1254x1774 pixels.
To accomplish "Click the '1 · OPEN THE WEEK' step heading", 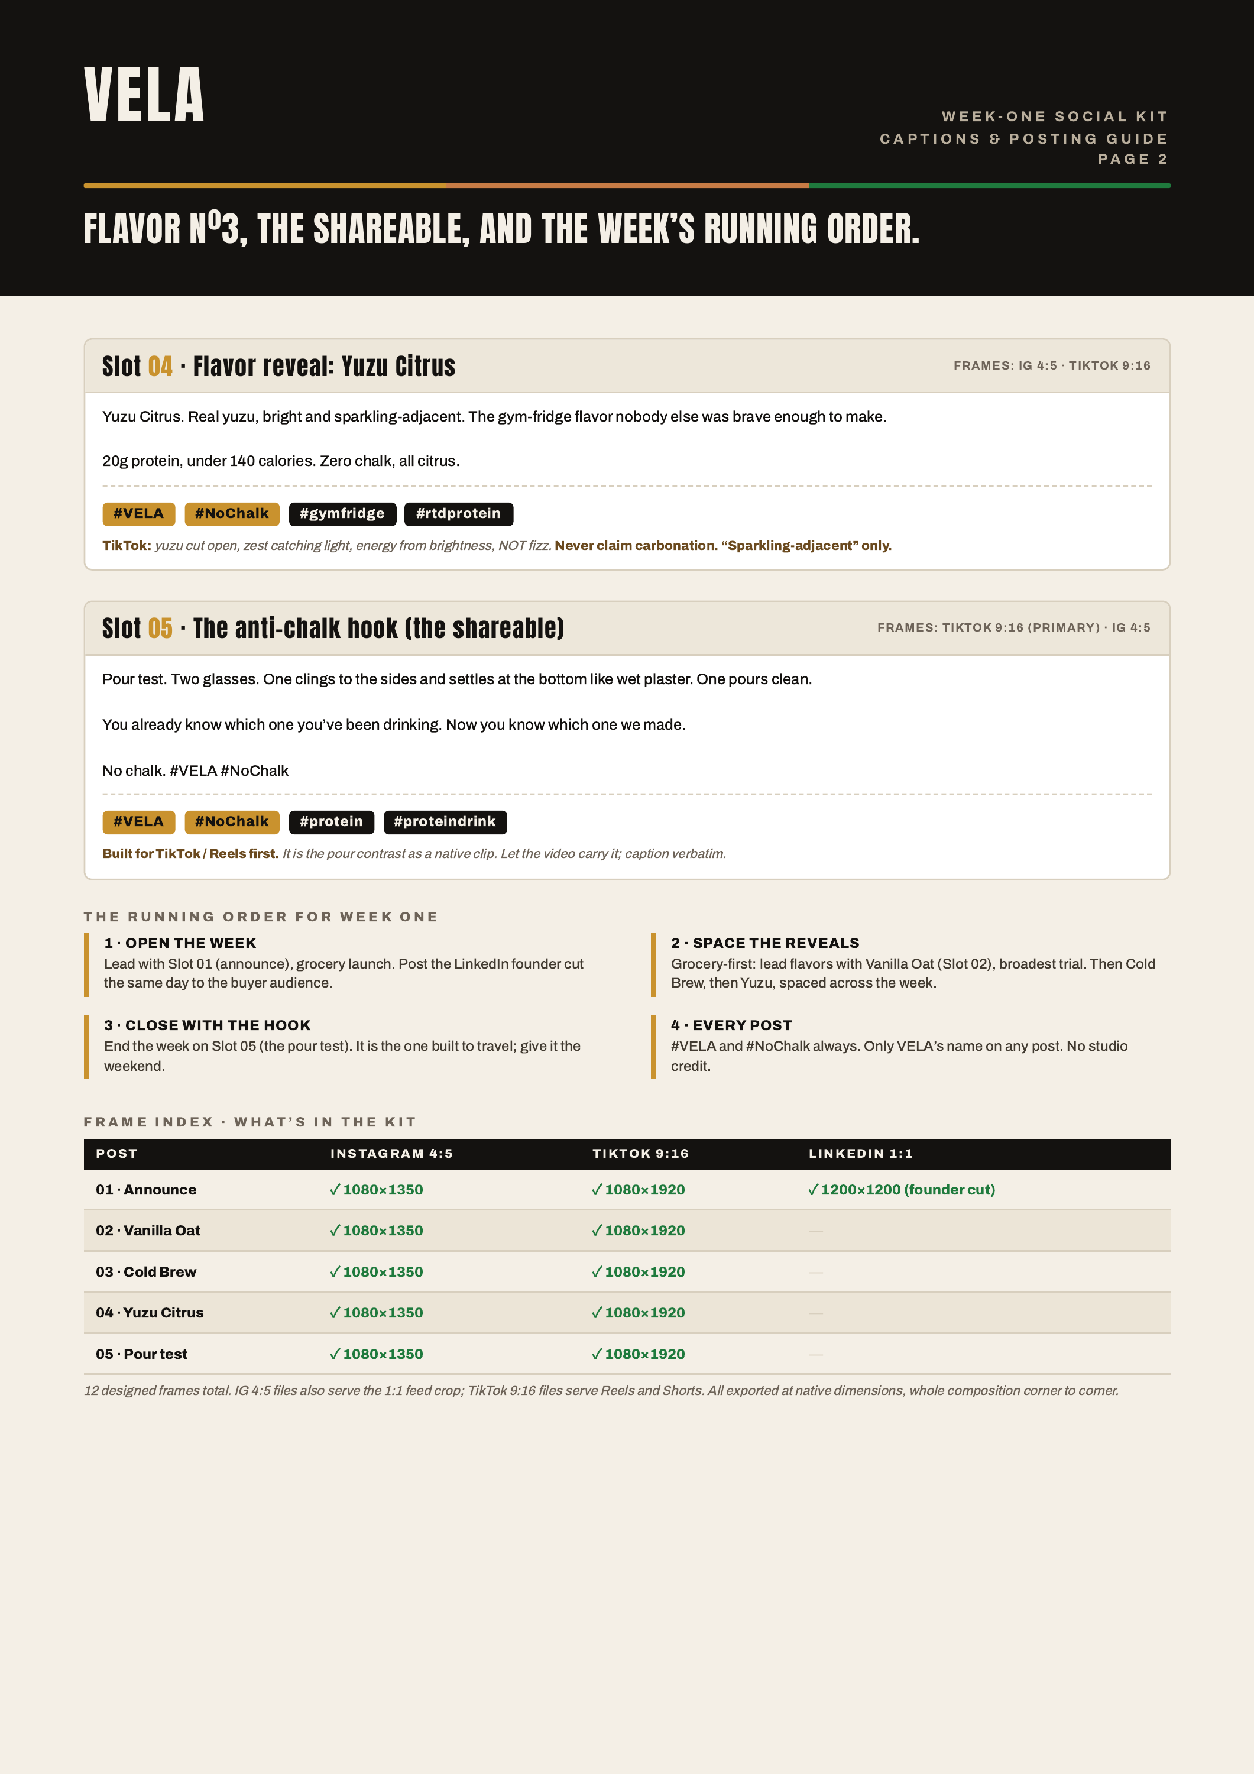I will pyautogui.click(x=180, y=943).
